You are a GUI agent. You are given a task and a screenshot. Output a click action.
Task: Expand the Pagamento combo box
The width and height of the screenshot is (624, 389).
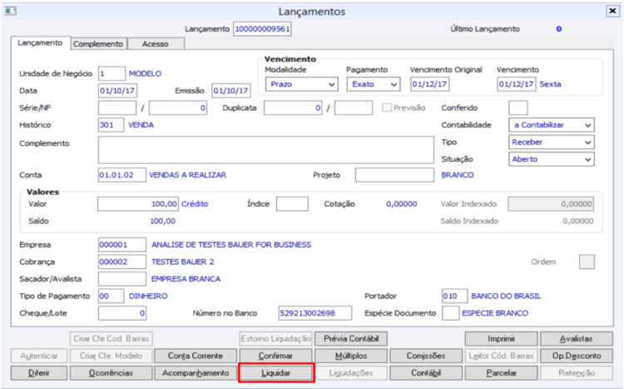(374, 84)
